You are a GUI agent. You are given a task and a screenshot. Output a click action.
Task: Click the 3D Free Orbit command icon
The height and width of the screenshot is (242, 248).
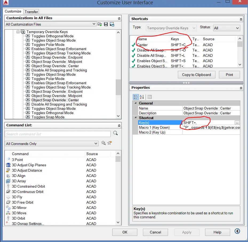click(x=8, y=202)
